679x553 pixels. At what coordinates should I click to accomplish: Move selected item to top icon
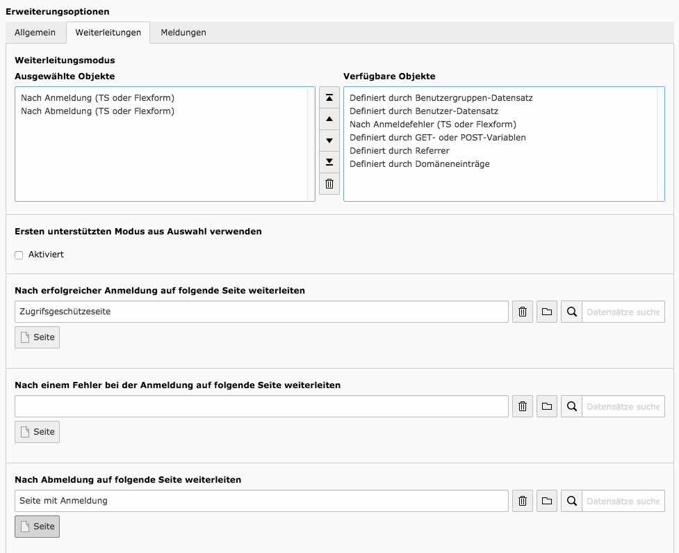coord(329,98)
